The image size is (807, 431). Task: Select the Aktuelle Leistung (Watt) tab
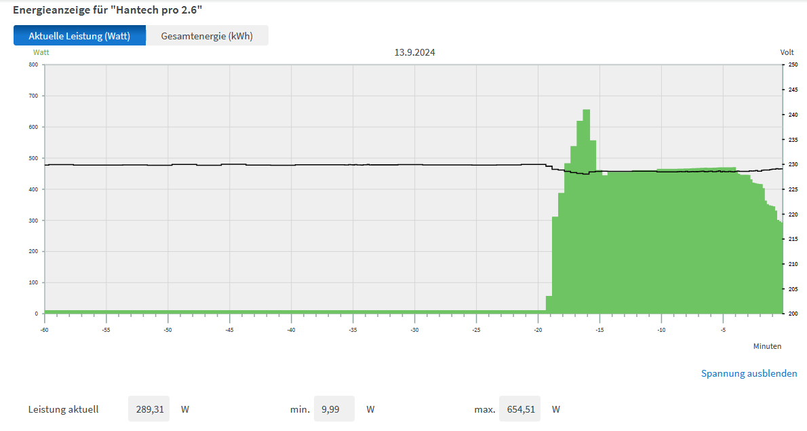pos(79,36)
